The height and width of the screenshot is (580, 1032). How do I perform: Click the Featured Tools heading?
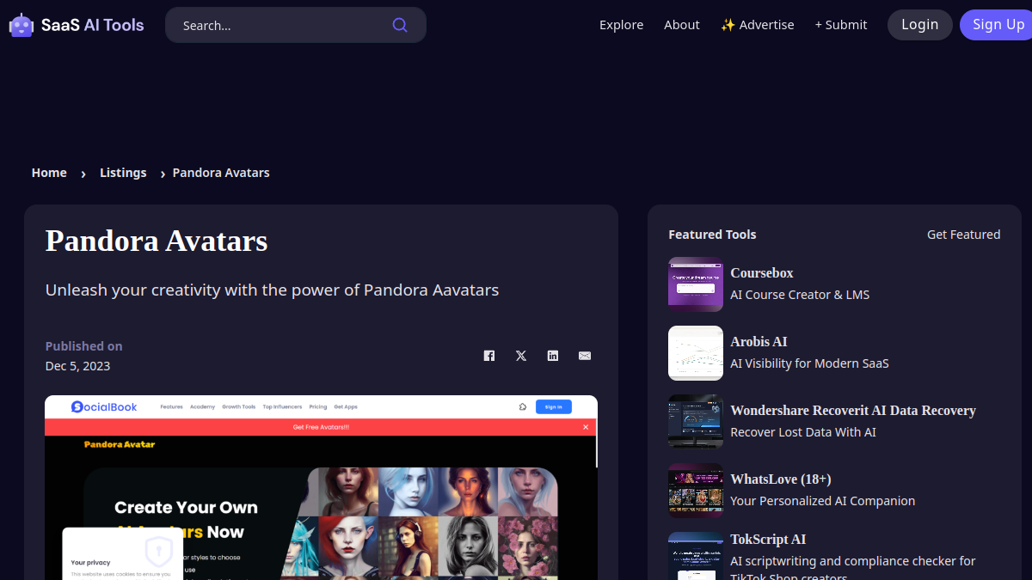coord(712,235)
